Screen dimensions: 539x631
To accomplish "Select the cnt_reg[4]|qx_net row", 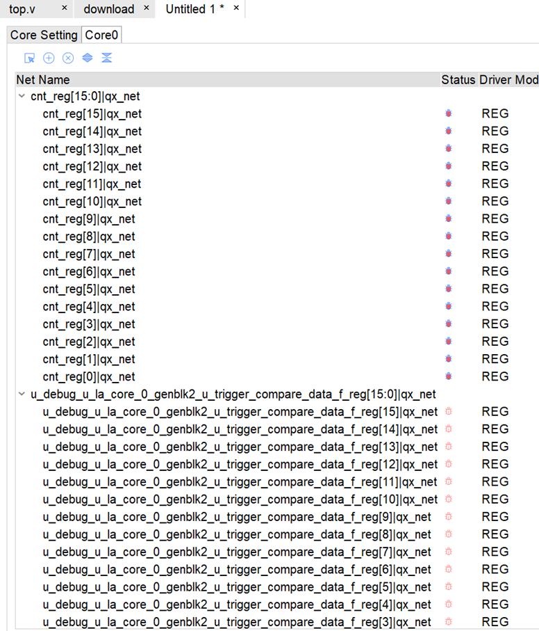I will coord(277,306).
